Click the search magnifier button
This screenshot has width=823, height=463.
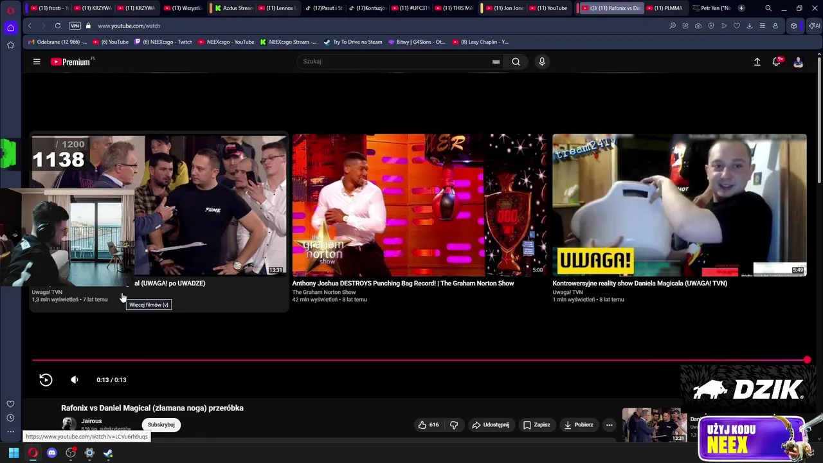(516, 62)
